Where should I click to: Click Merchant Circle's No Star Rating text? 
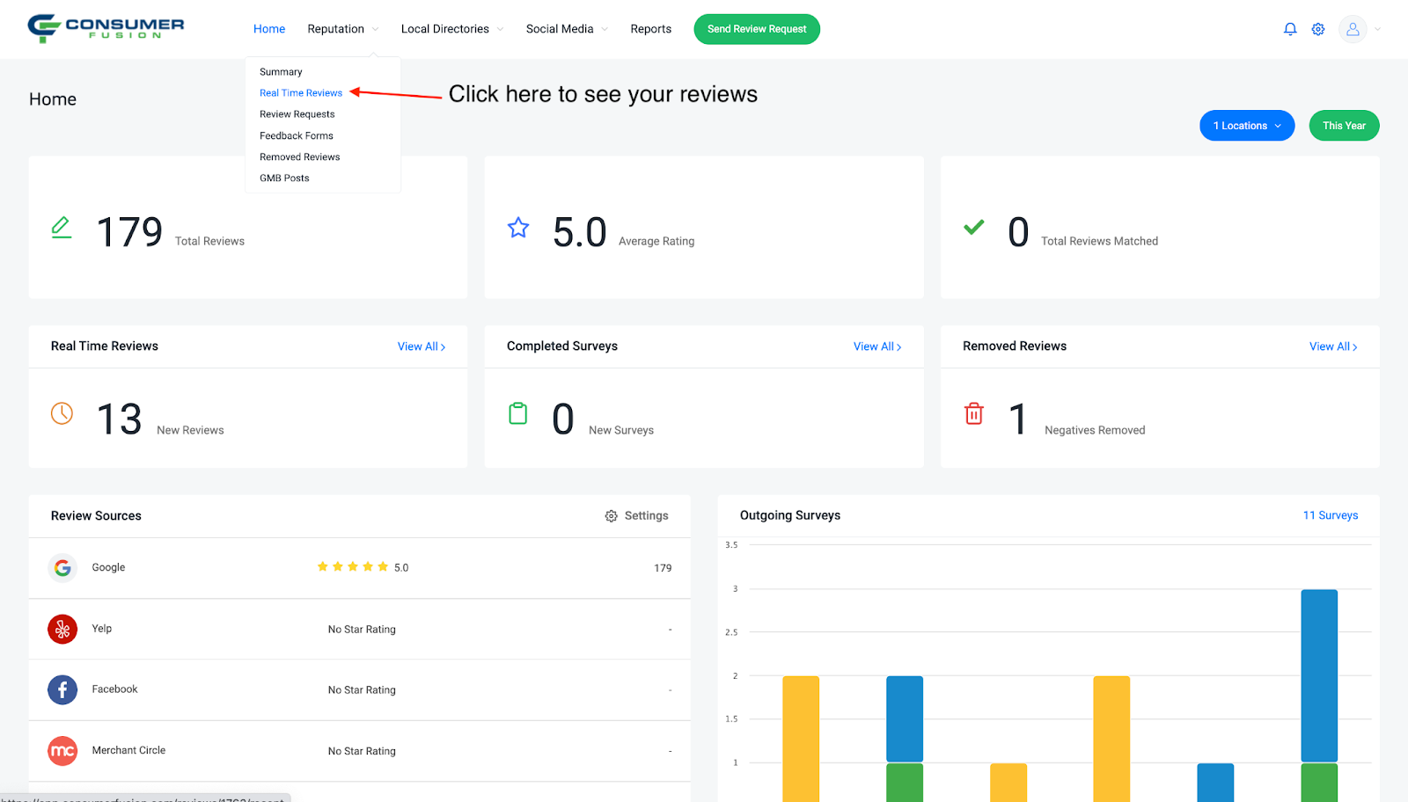tap(362, 751)
